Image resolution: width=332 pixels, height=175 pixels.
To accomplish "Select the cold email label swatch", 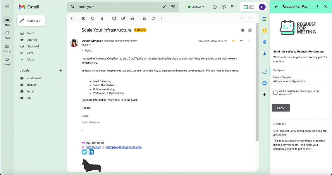I will [21, 78].
